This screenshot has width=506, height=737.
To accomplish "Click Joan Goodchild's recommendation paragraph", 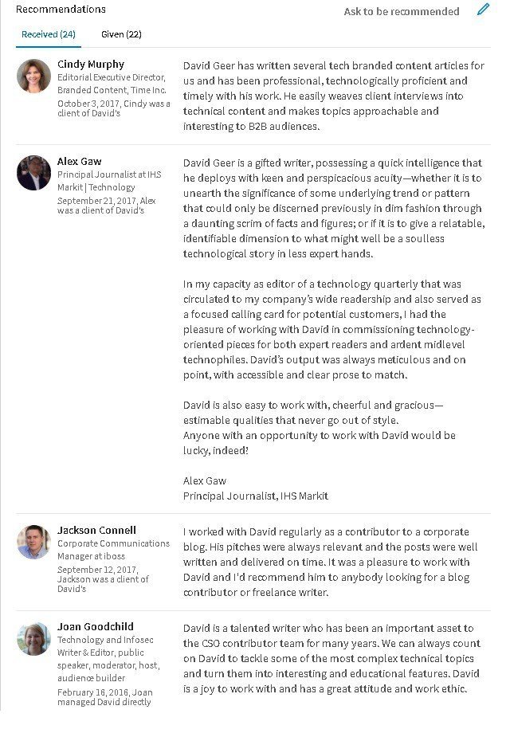I will pyautogui.click(x=332, y=658).
